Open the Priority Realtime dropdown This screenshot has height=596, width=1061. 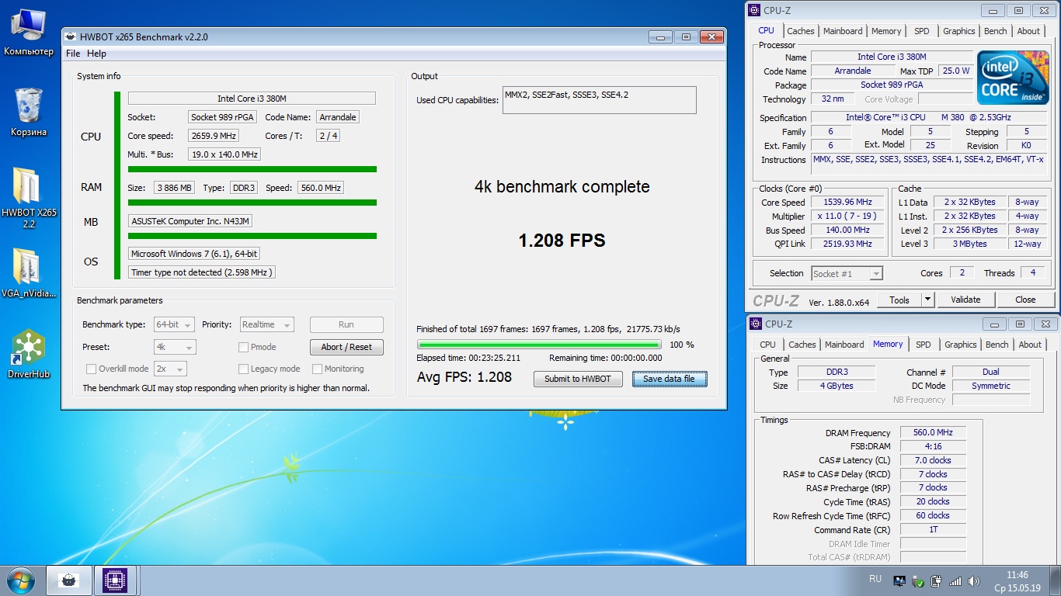[266, 324]
